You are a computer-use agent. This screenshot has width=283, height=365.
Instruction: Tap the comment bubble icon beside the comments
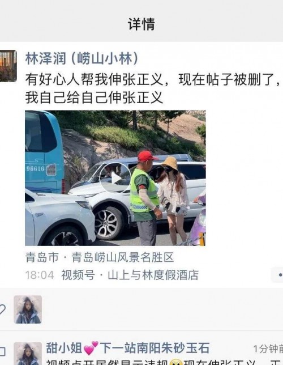point(2,351)
